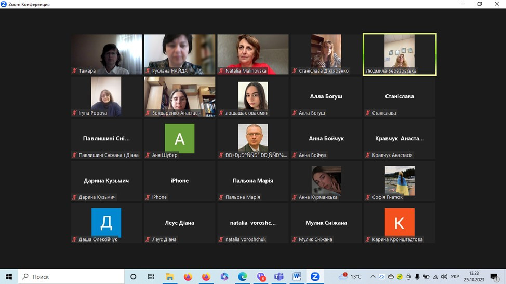
Task: Click muted mic icon beside Карина Кронштадтова
Action: 368,239
